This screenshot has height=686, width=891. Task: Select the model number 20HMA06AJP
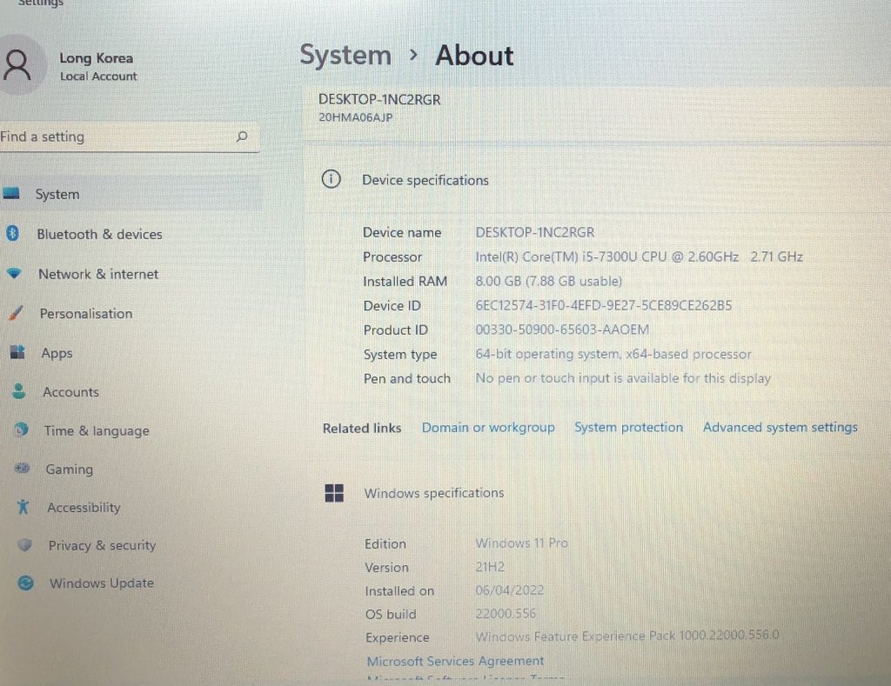click(355, 117)
